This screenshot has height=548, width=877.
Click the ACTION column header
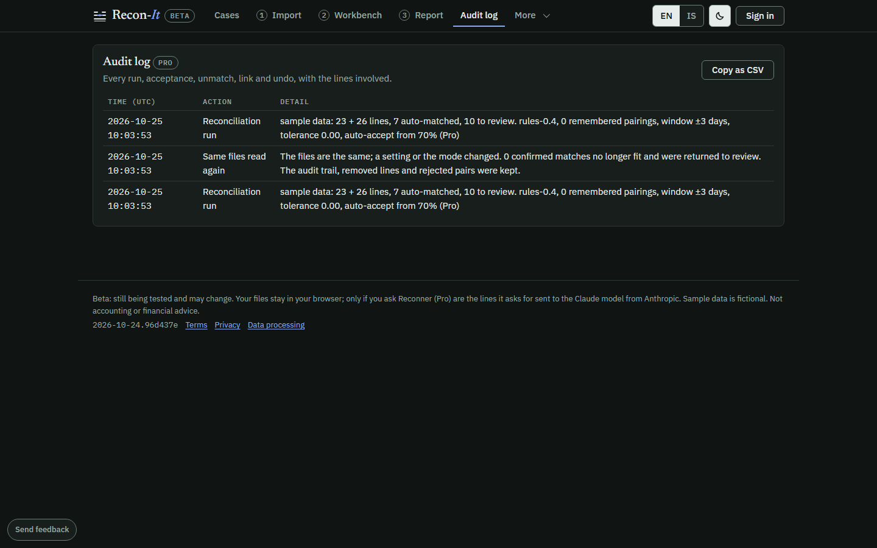click(x=217, y=102)
